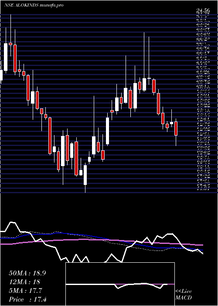
Task: Click the long-wick white candle at mid chart
Action: [x=94, y=145]
